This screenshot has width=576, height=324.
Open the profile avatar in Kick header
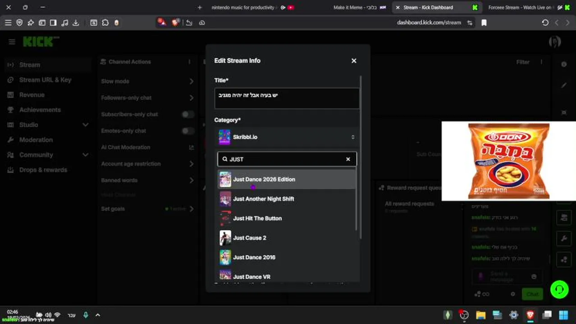click(555, 42)
